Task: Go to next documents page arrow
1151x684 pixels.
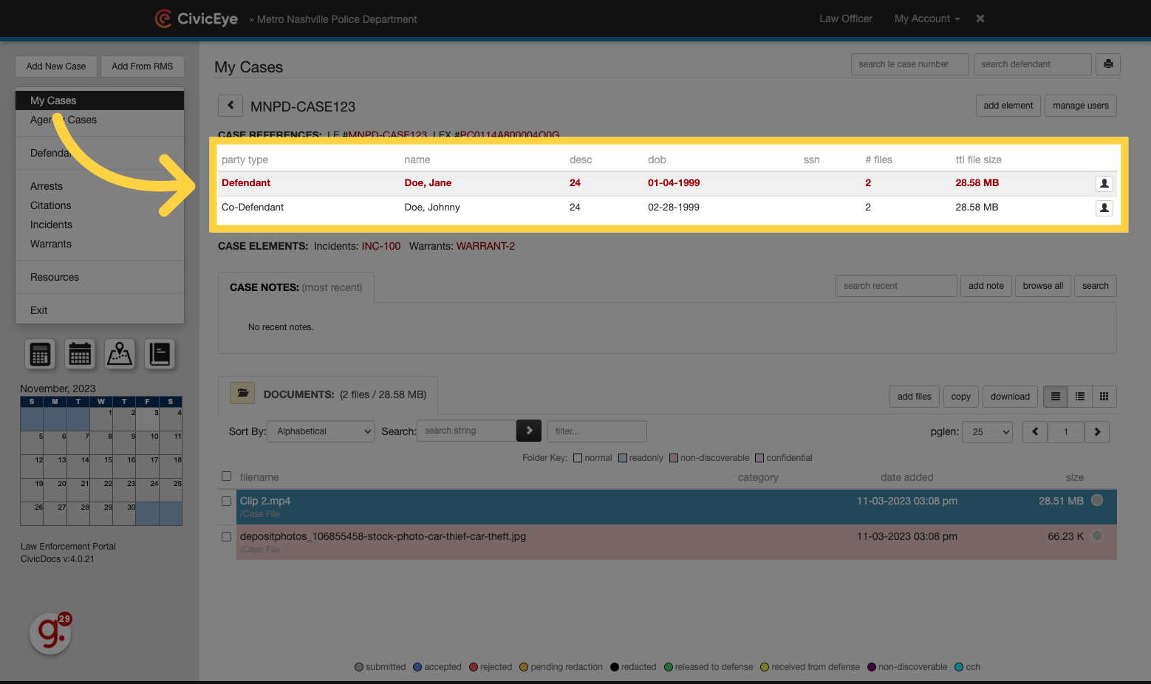Action: [1097, 432]
